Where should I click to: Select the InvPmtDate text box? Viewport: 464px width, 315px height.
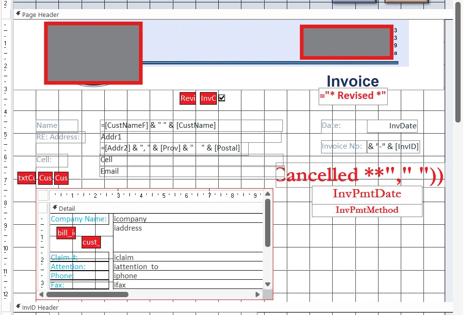pyautogui.click(x=367, y=194)
